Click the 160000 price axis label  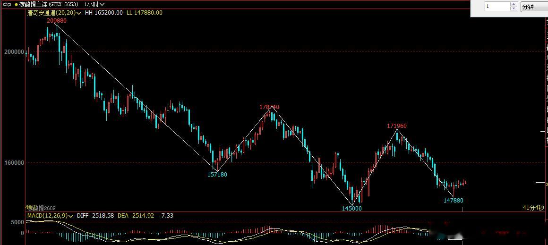tap(14, 163)
